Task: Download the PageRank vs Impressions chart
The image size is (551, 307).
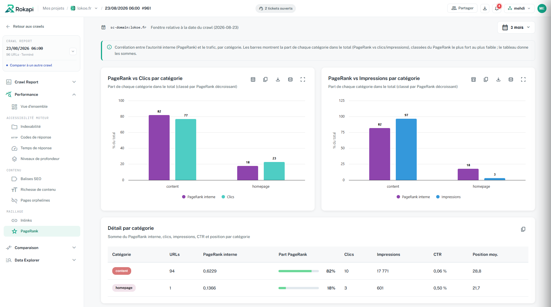Action: click(x=498, y=79)
